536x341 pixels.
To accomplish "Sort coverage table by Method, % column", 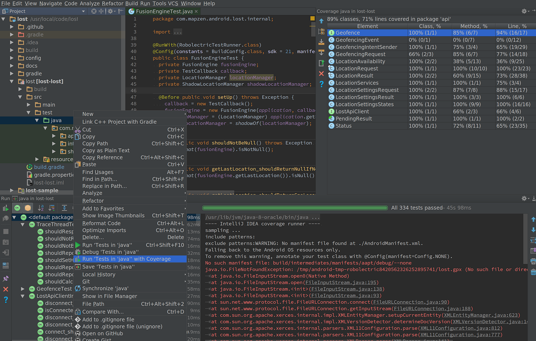I will point(473,26).
